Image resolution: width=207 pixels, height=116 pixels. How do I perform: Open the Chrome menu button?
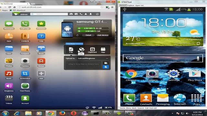[112, 7]
